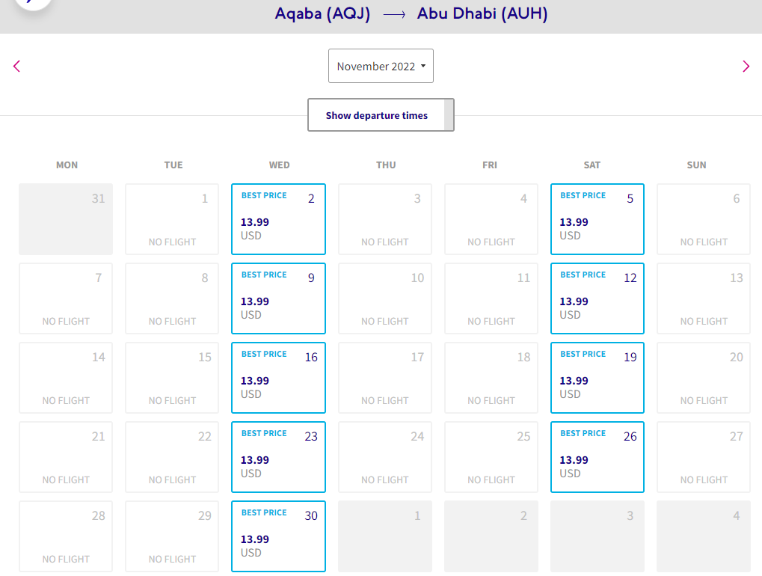762x576 pixels.
Task: Open the November 2022 month dropdown
Action: tap(381, 66)
